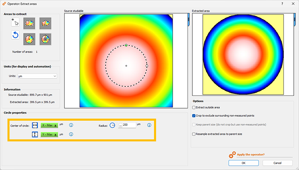Click OK to apply the operator
Image resolution: width=299 pixels, height=170 pixels.
(x=243, y=163)
